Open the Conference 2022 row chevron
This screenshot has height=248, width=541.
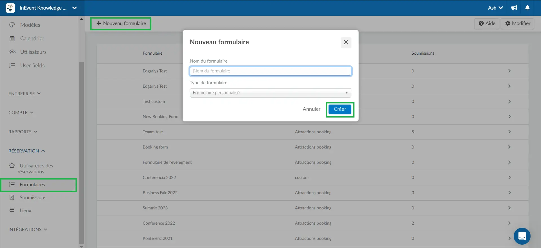509,223
